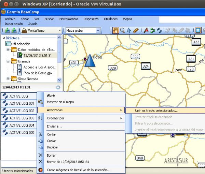This screenshot has width=205, height=174.
Task: Select the Measure ruler tool
Action: 136,30
